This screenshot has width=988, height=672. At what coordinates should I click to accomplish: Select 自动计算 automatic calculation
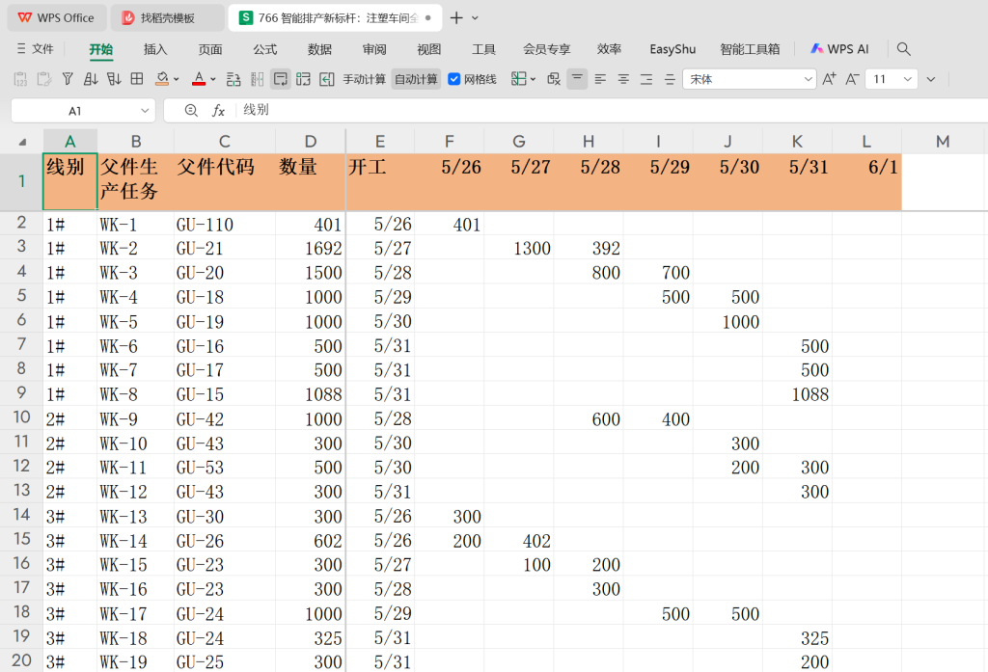[416, 79]
